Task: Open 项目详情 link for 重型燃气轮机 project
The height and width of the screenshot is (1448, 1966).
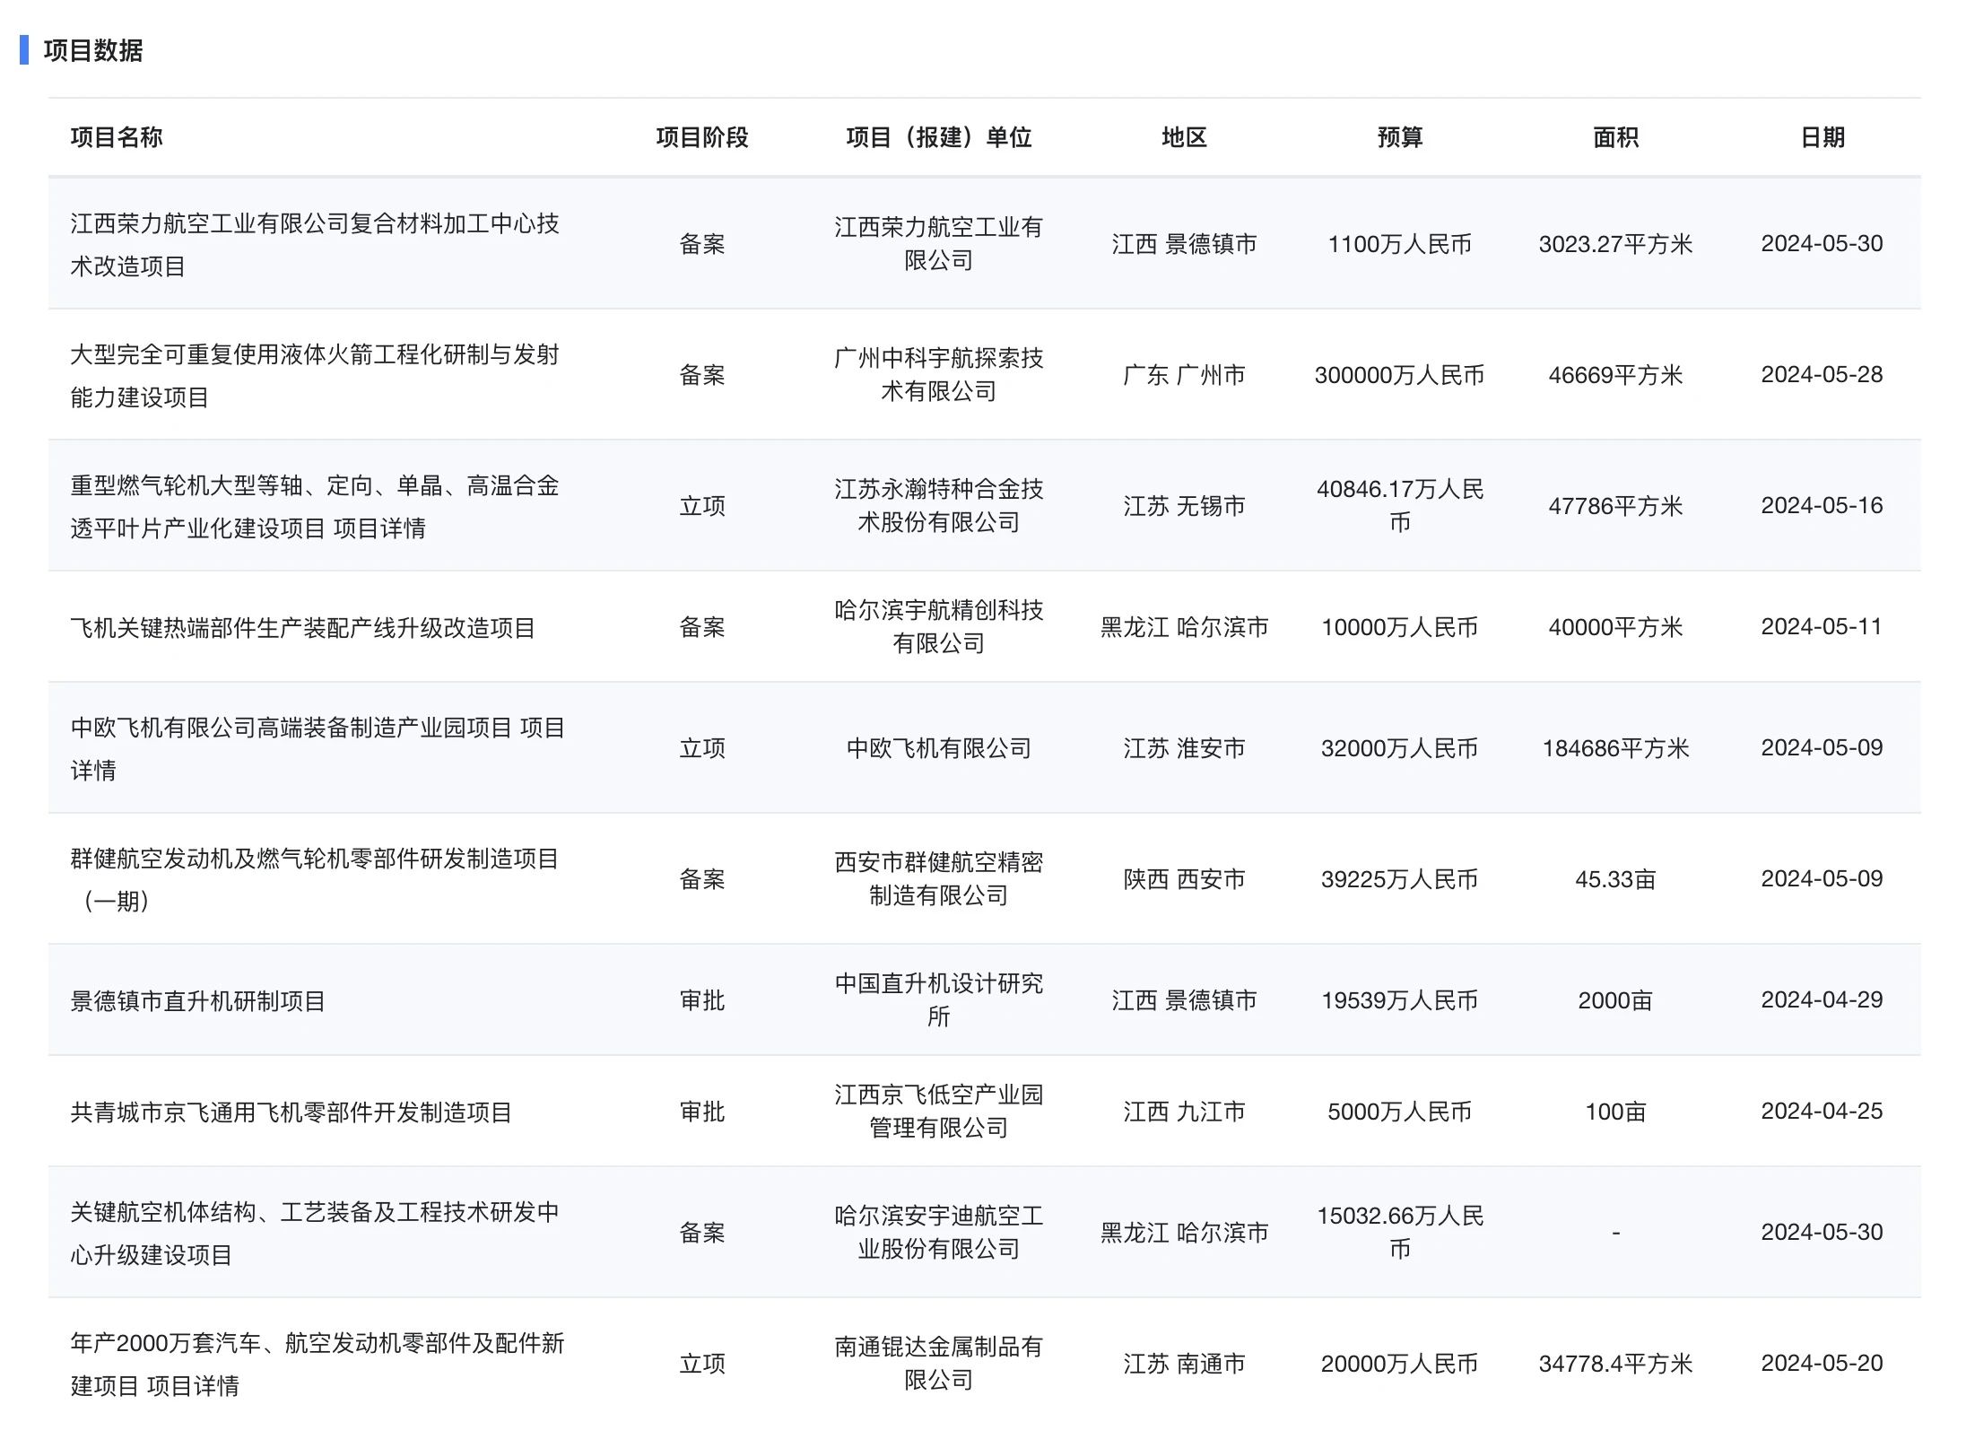Action: point(379,528)
